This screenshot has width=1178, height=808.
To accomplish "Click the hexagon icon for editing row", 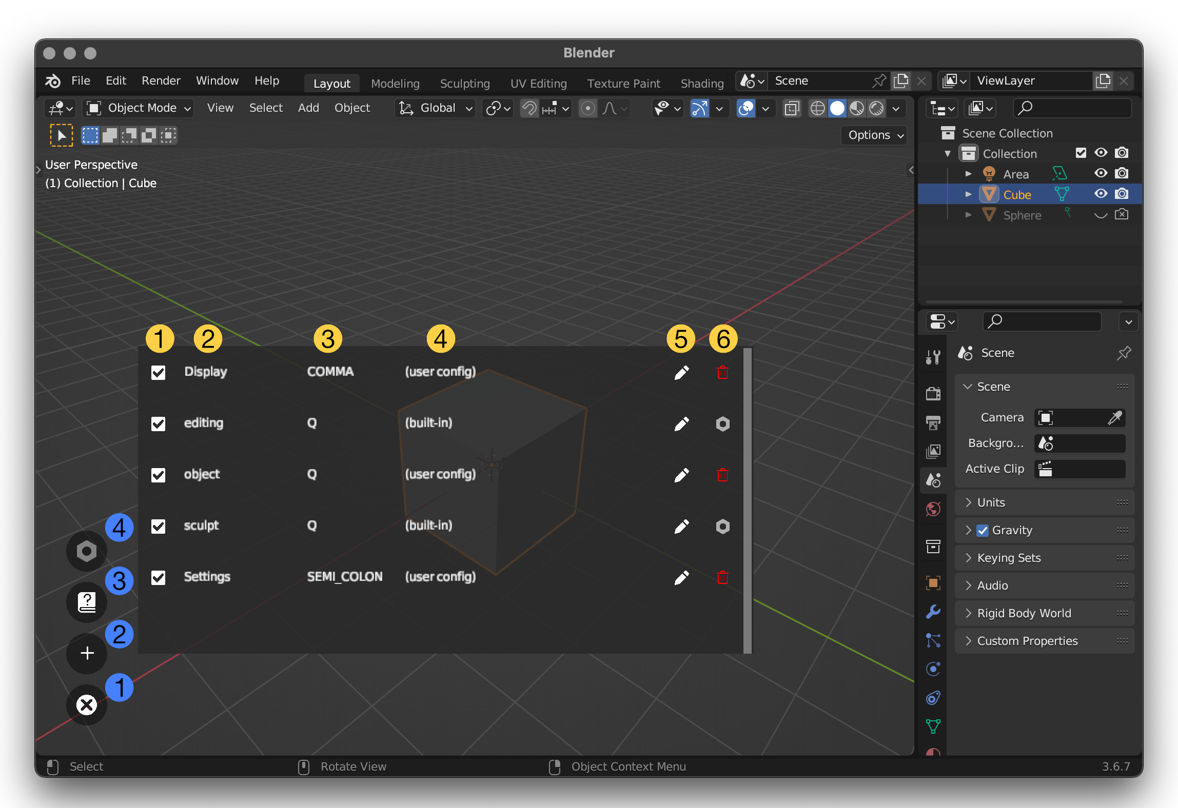I will pyautogui.click(x=722, y=424).
